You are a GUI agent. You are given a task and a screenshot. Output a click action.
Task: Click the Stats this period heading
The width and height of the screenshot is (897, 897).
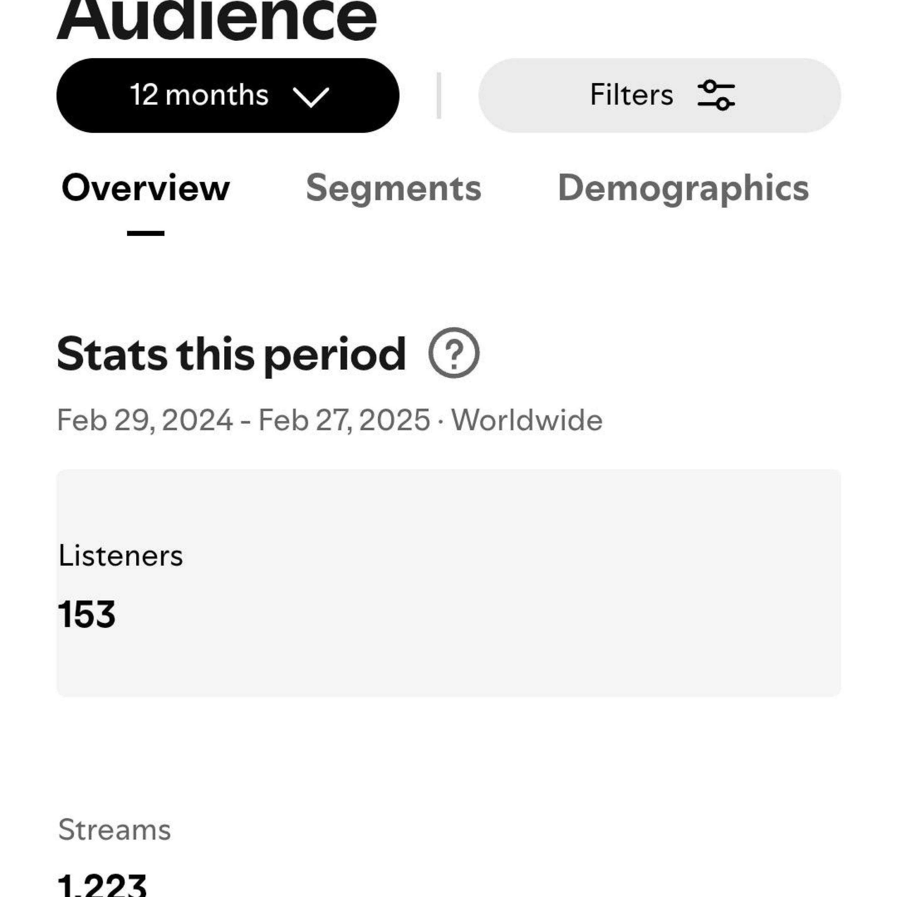tap(231, 354)
